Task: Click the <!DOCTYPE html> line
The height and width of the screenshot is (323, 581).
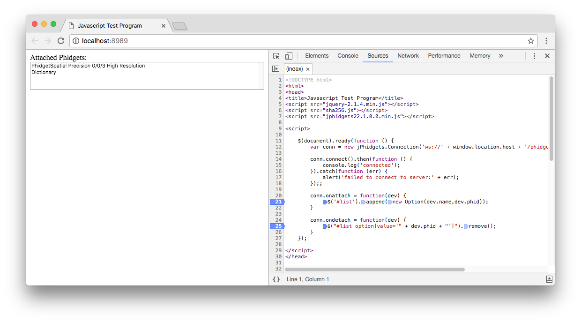Action: [x=308, y=80]
